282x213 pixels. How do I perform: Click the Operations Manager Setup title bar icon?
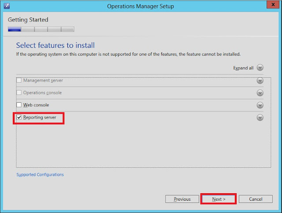point(7,6)
